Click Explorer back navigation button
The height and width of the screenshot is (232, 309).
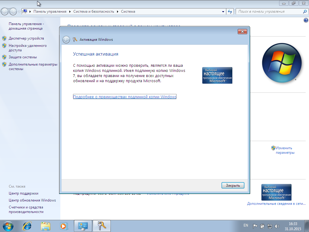pyautogui.click(x=5, y=12)
